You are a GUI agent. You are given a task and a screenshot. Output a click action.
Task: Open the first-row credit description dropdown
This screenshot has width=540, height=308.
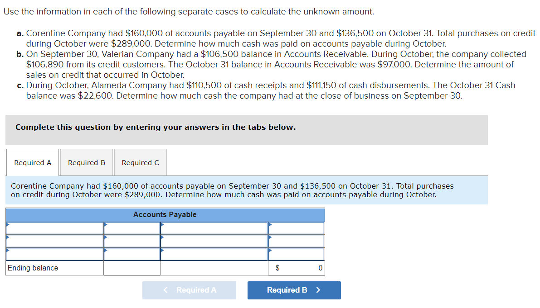point(213,228)
